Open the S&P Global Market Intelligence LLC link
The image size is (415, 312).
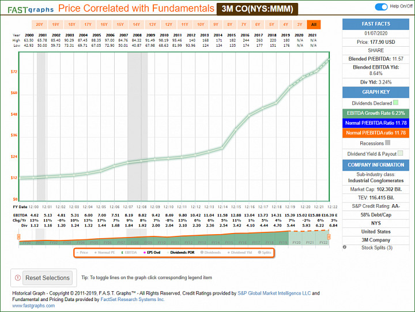point(274,293)
